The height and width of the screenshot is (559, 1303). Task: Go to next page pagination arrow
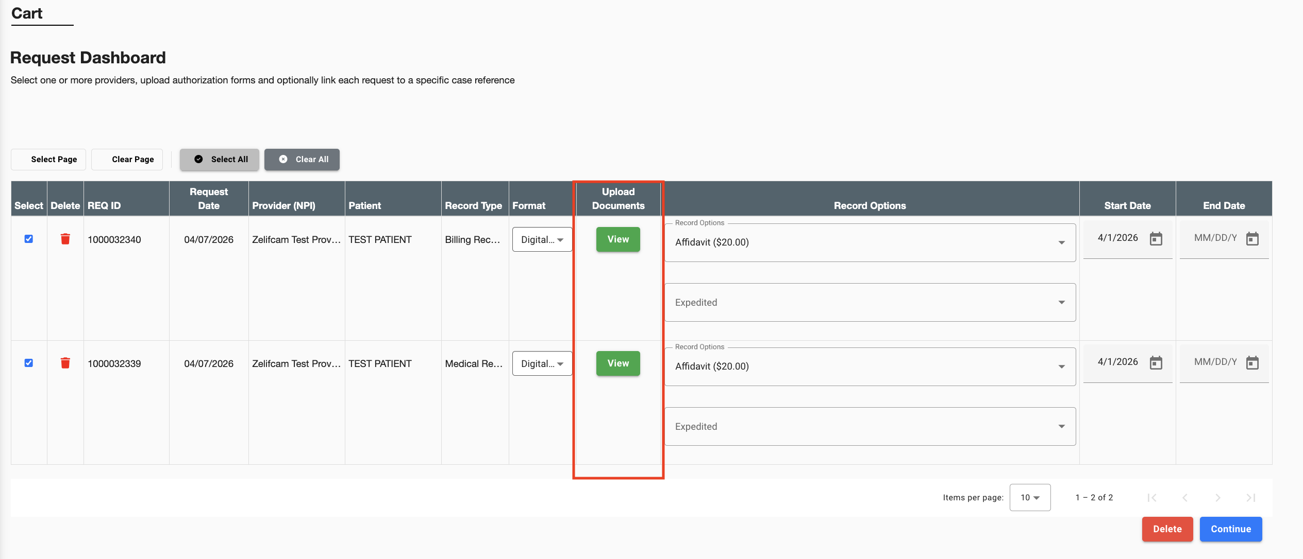pyautogui.click(x=1217, y=497)
